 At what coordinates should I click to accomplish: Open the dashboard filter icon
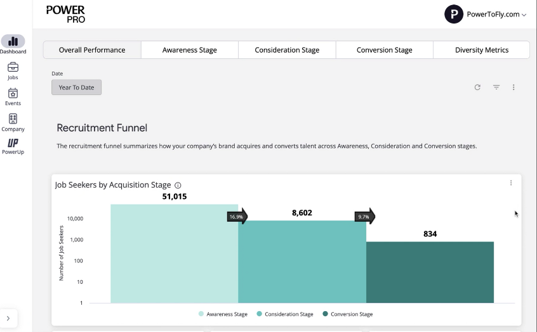(496, 87)
